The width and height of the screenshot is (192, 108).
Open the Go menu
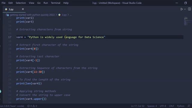(39, 3)
